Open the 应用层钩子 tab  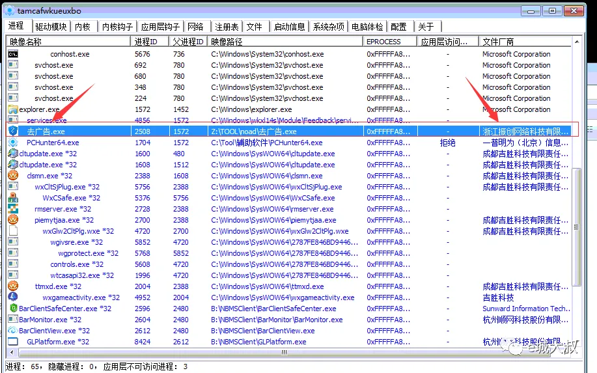tap(160, 27)
